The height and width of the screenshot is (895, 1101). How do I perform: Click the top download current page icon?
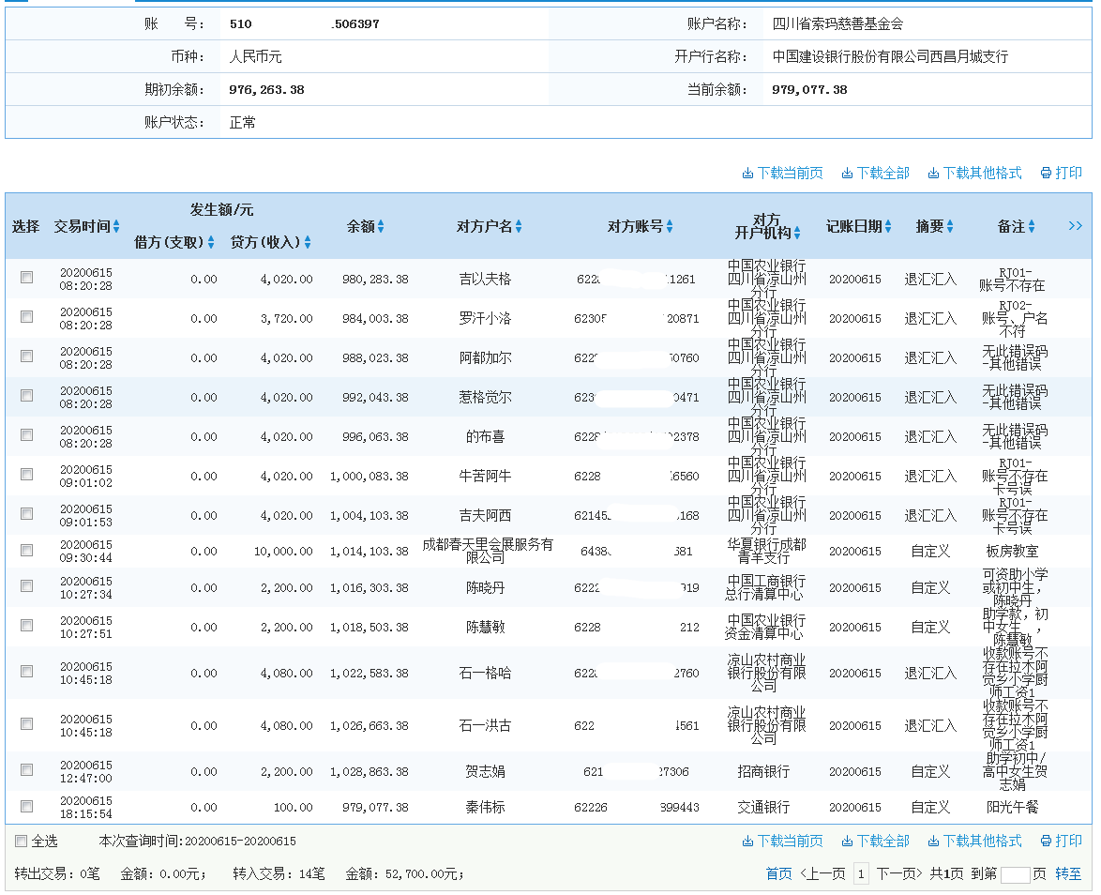tap(747, 174)
